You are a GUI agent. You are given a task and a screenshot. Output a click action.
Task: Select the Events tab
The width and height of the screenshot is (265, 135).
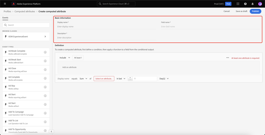tap(5, 18)
